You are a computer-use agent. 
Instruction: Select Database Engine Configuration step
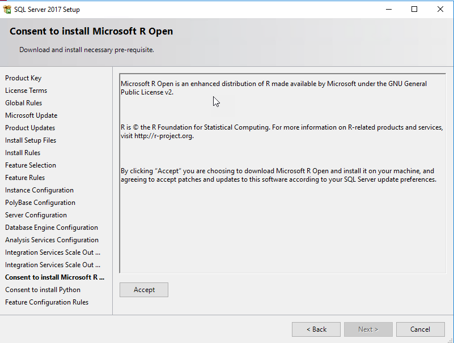(51, 228)
